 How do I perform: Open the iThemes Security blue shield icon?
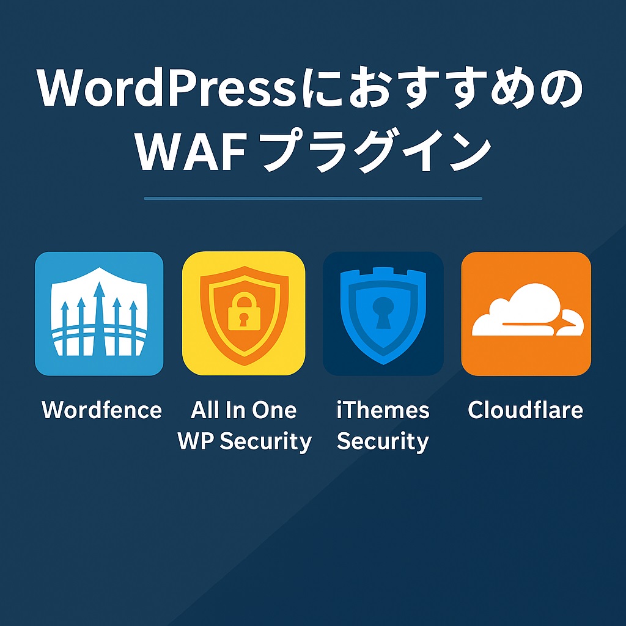click(x=383, y=314)
